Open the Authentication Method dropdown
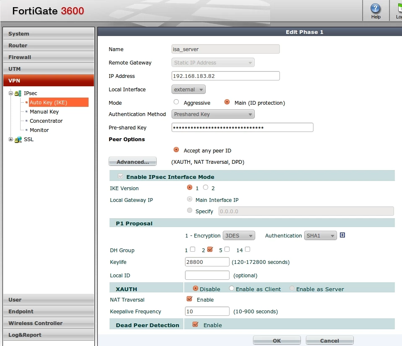The width and height of the screenshot is (402, 346). point(213,114)
